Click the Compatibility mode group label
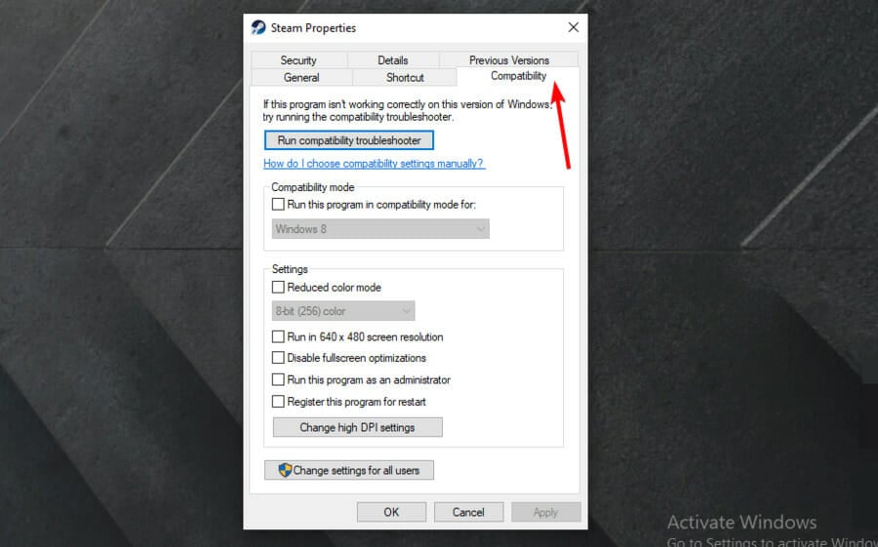The height and width of the screenshot is (547, 878). tap(313, 187)
